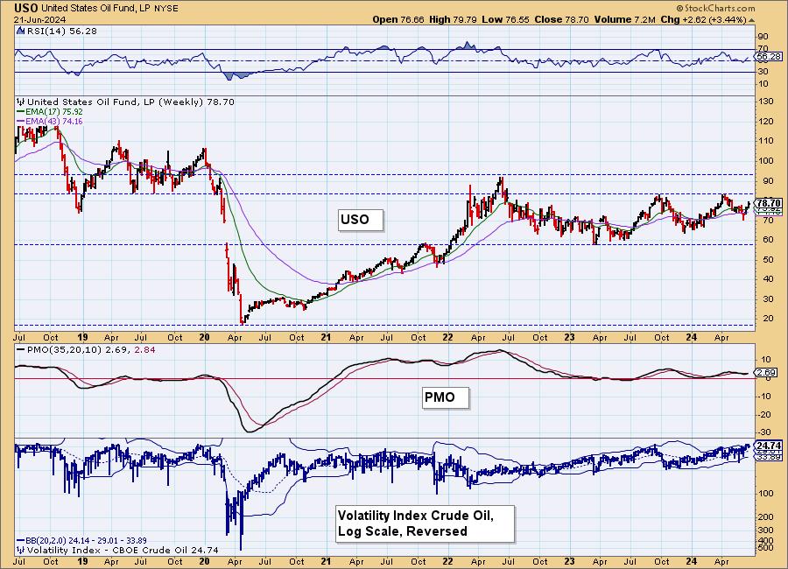Click the Open 76.66 value

pos(398,19)
